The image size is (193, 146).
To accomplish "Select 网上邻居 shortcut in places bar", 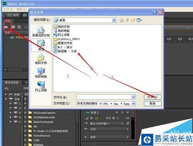I will tap(41, 86).
